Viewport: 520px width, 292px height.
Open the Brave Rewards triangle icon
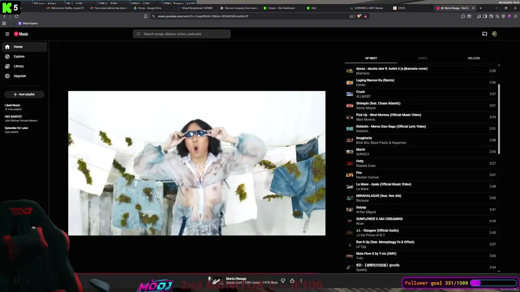click(x=366, y=16)
